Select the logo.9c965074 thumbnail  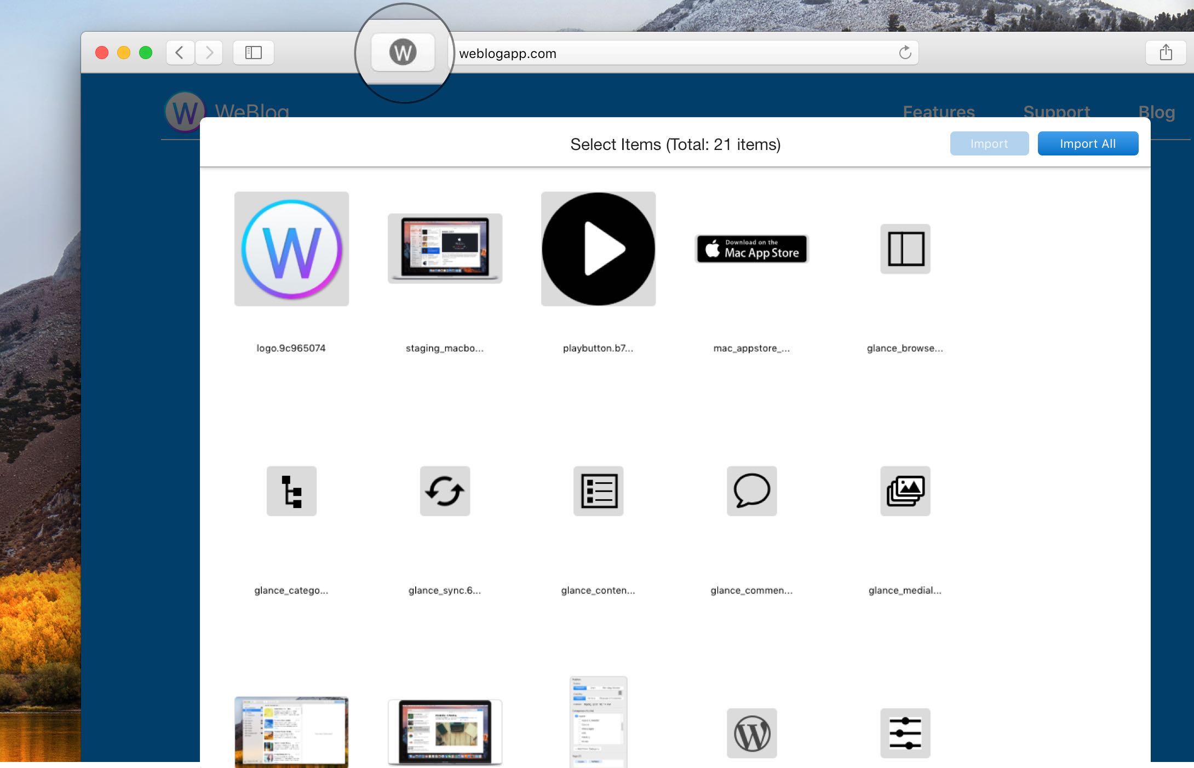pos(291,249)
